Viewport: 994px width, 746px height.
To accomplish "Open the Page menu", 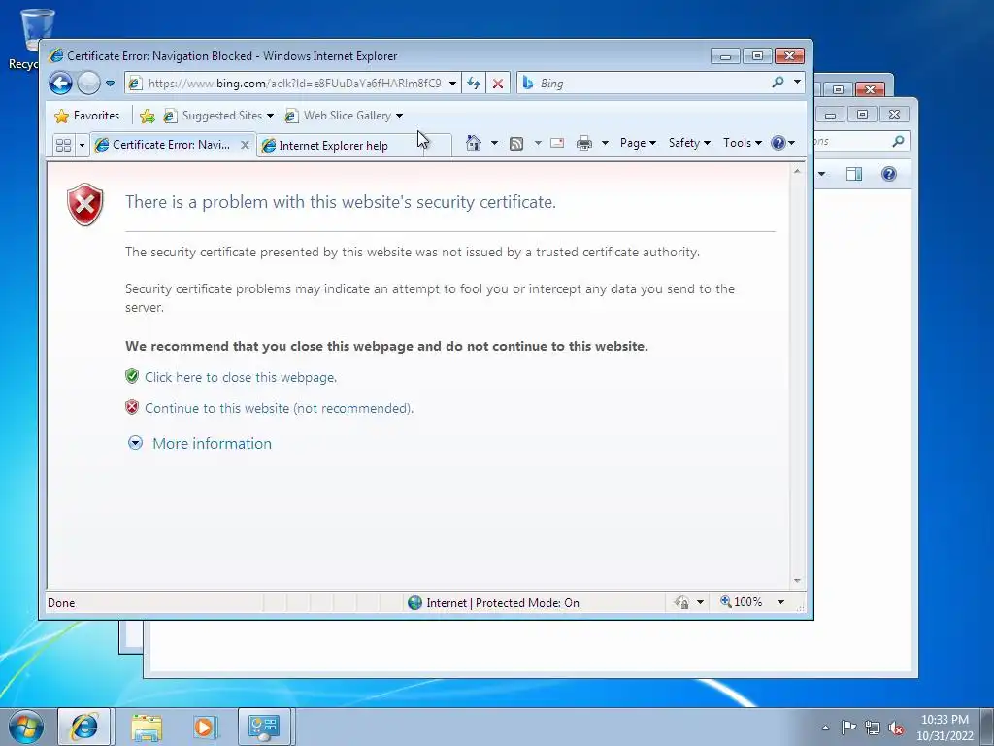I will pos(638,143).
